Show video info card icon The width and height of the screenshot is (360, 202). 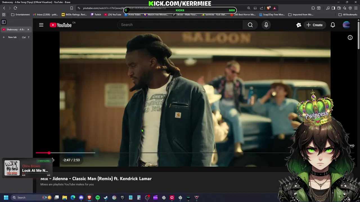(350, 37)
